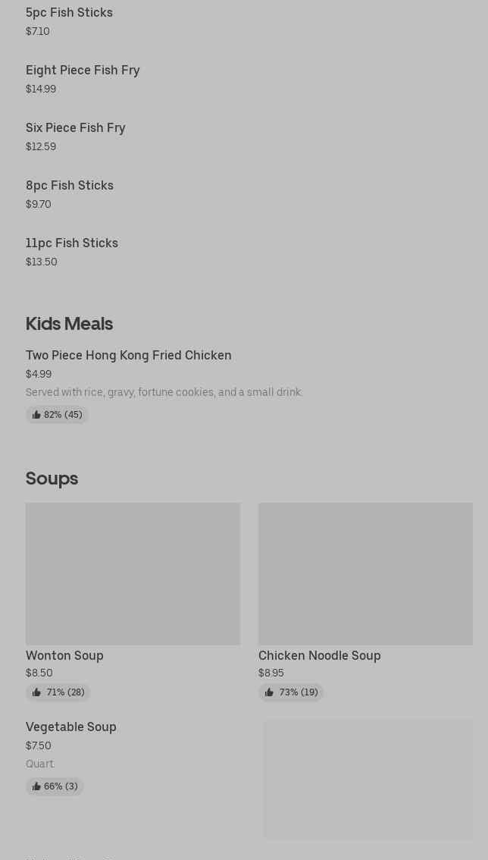Click the Wonton Soup photo
This screenshot has width=488, height=860.
pyautogui.click(x=133, y=573)
